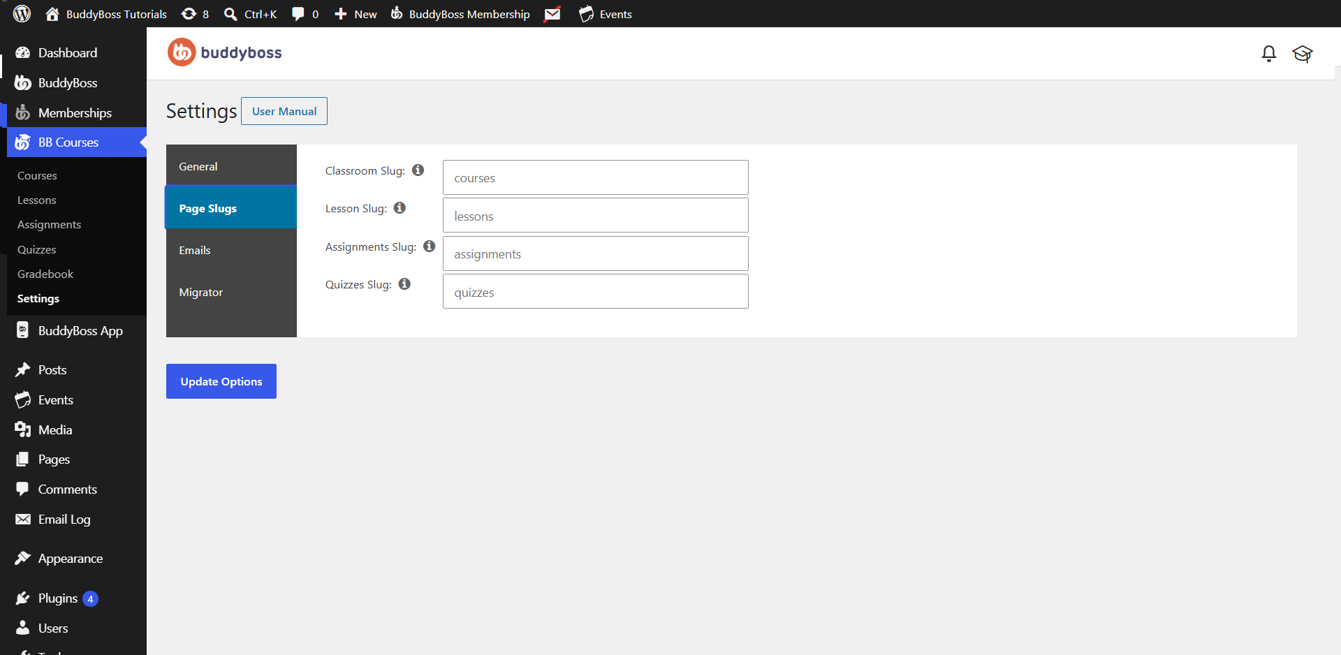1341x655 pixels.
Task: Show info tooltip for Assignments Slug
Action: tap(430, 246)
